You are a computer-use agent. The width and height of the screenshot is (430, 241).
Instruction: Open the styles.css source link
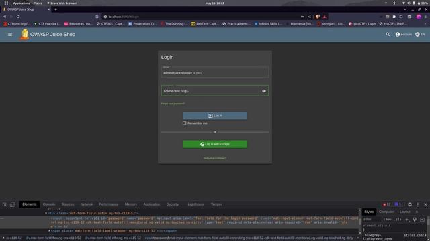click(x=415, y=235)
